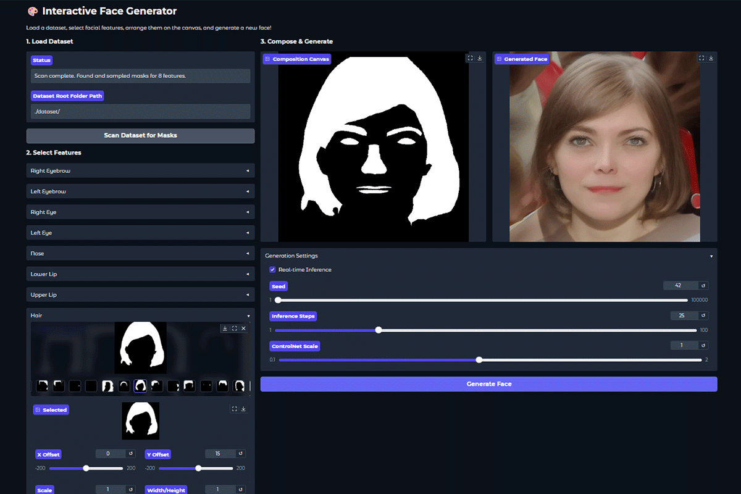This screenshot has height=494, width=741.
Task: Collapse the Generation Settings section
Action: 710,256
